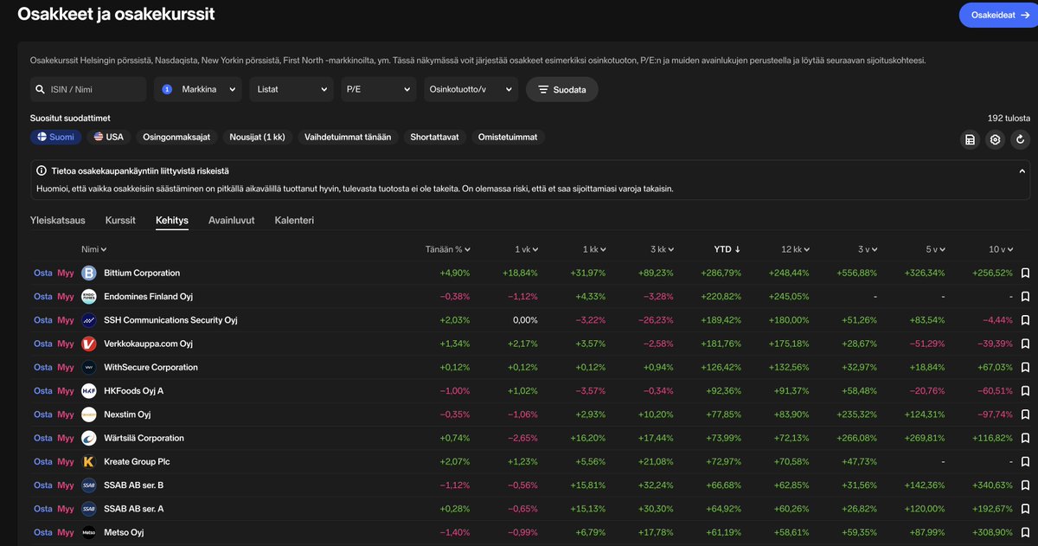This screenshot has height=546, width=1038.
Task: Sort by 12 kk column
Action: [x=796, y=249]
